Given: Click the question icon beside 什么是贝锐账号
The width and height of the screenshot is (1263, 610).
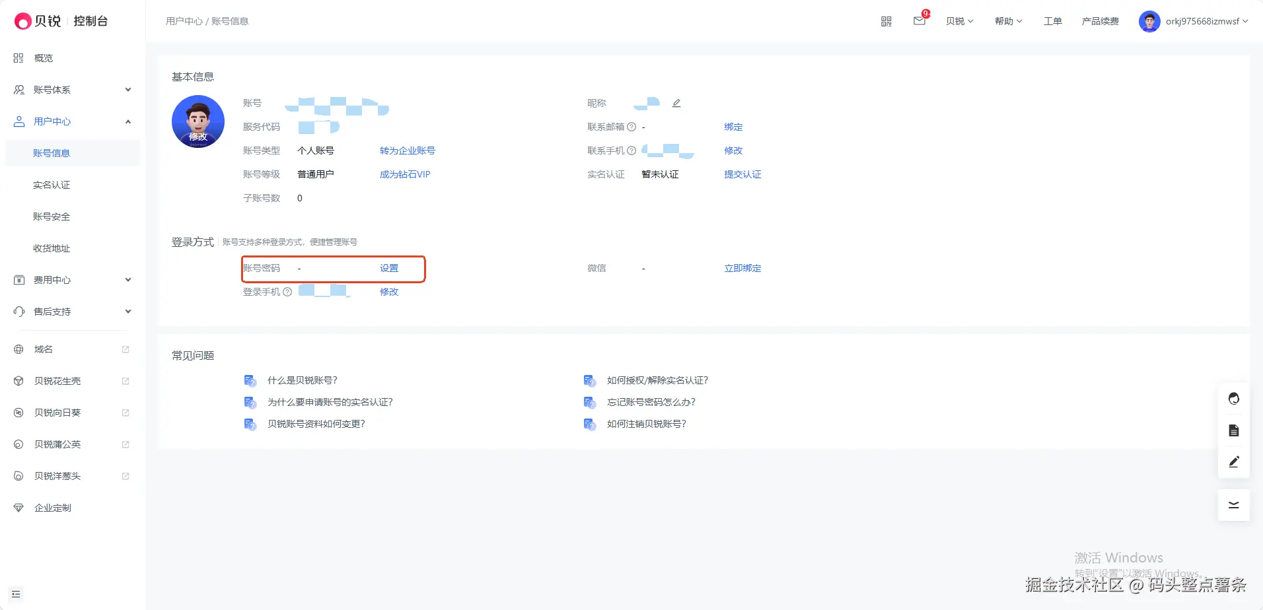Looking at the screenshot, I should click(250, 380).
